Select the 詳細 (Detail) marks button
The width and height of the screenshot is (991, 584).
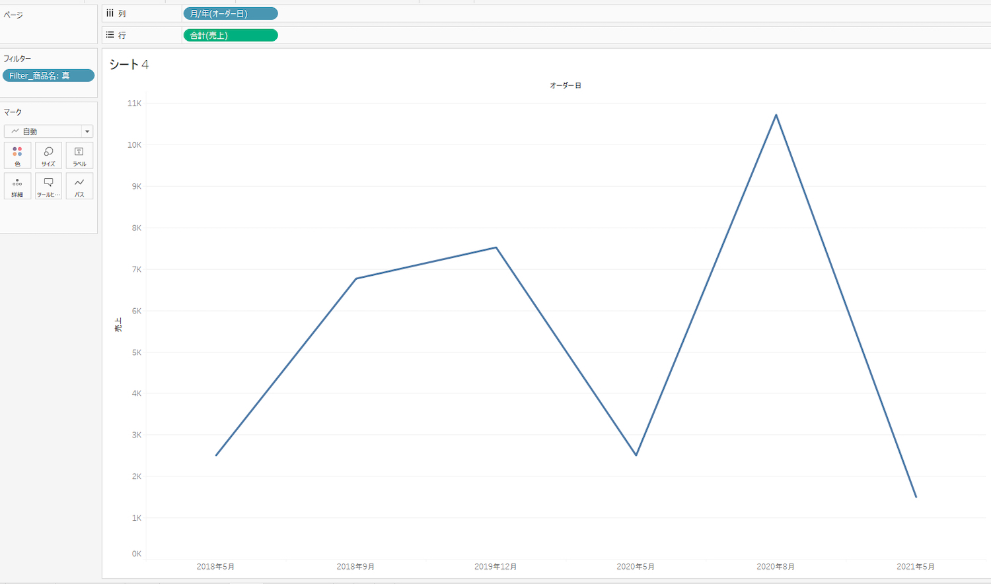[17, 186]
